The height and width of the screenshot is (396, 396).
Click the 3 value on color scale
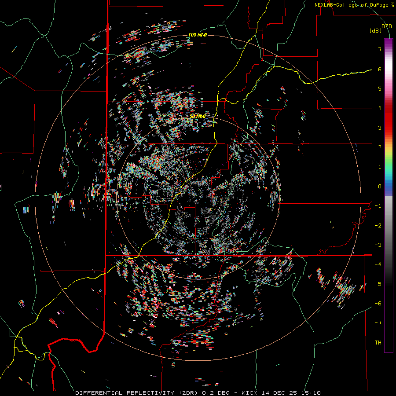380,128
